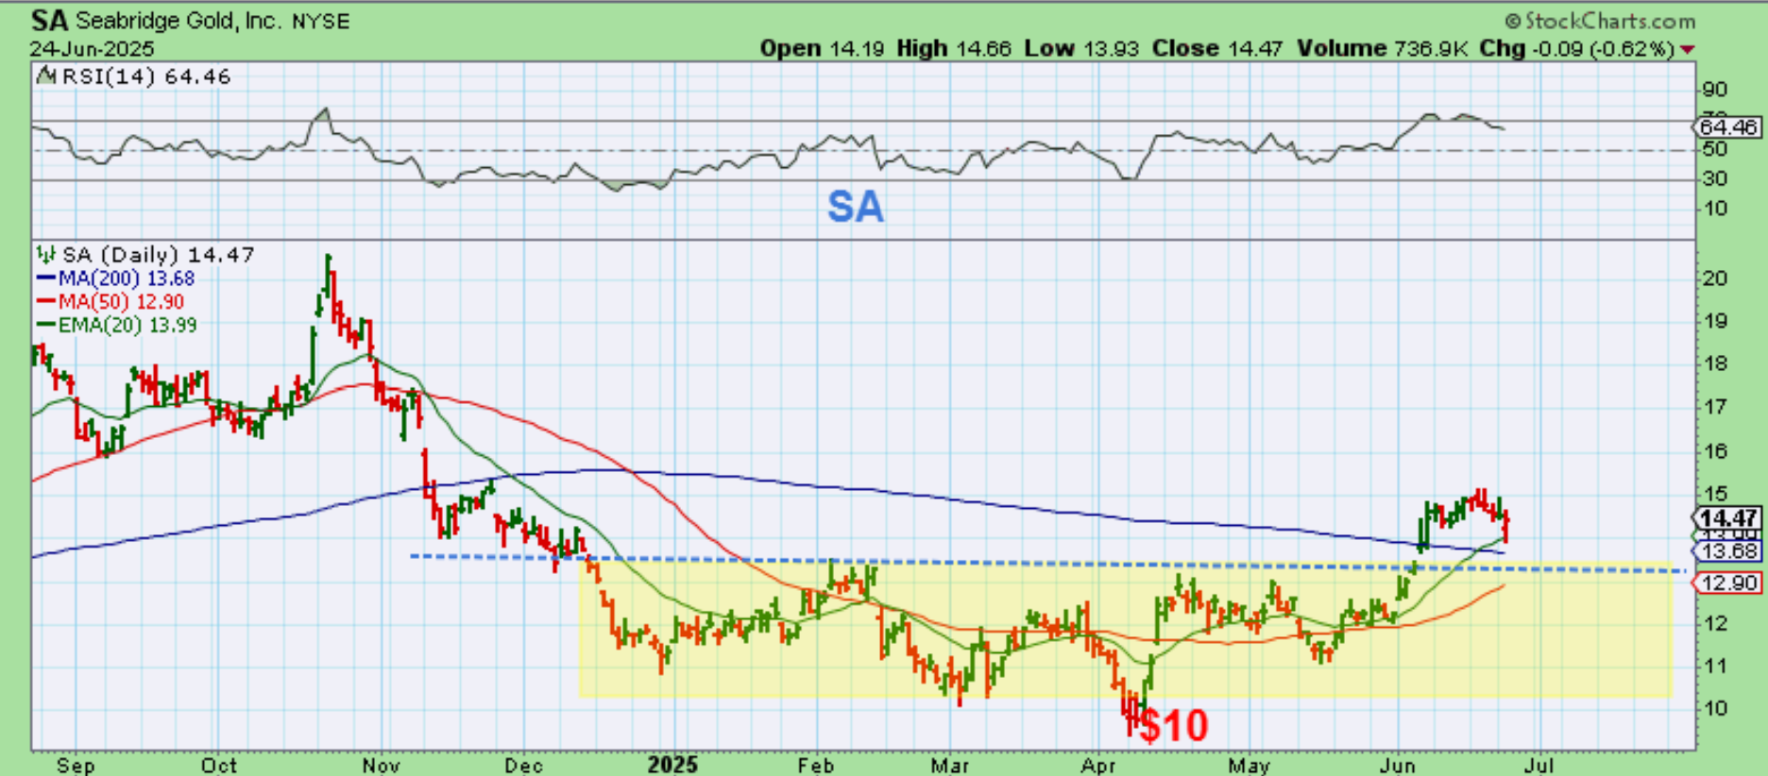Select the High 14.66 value
This screenshot has height=776, width=1768.
pyautogui.click(x=954, y=48)
